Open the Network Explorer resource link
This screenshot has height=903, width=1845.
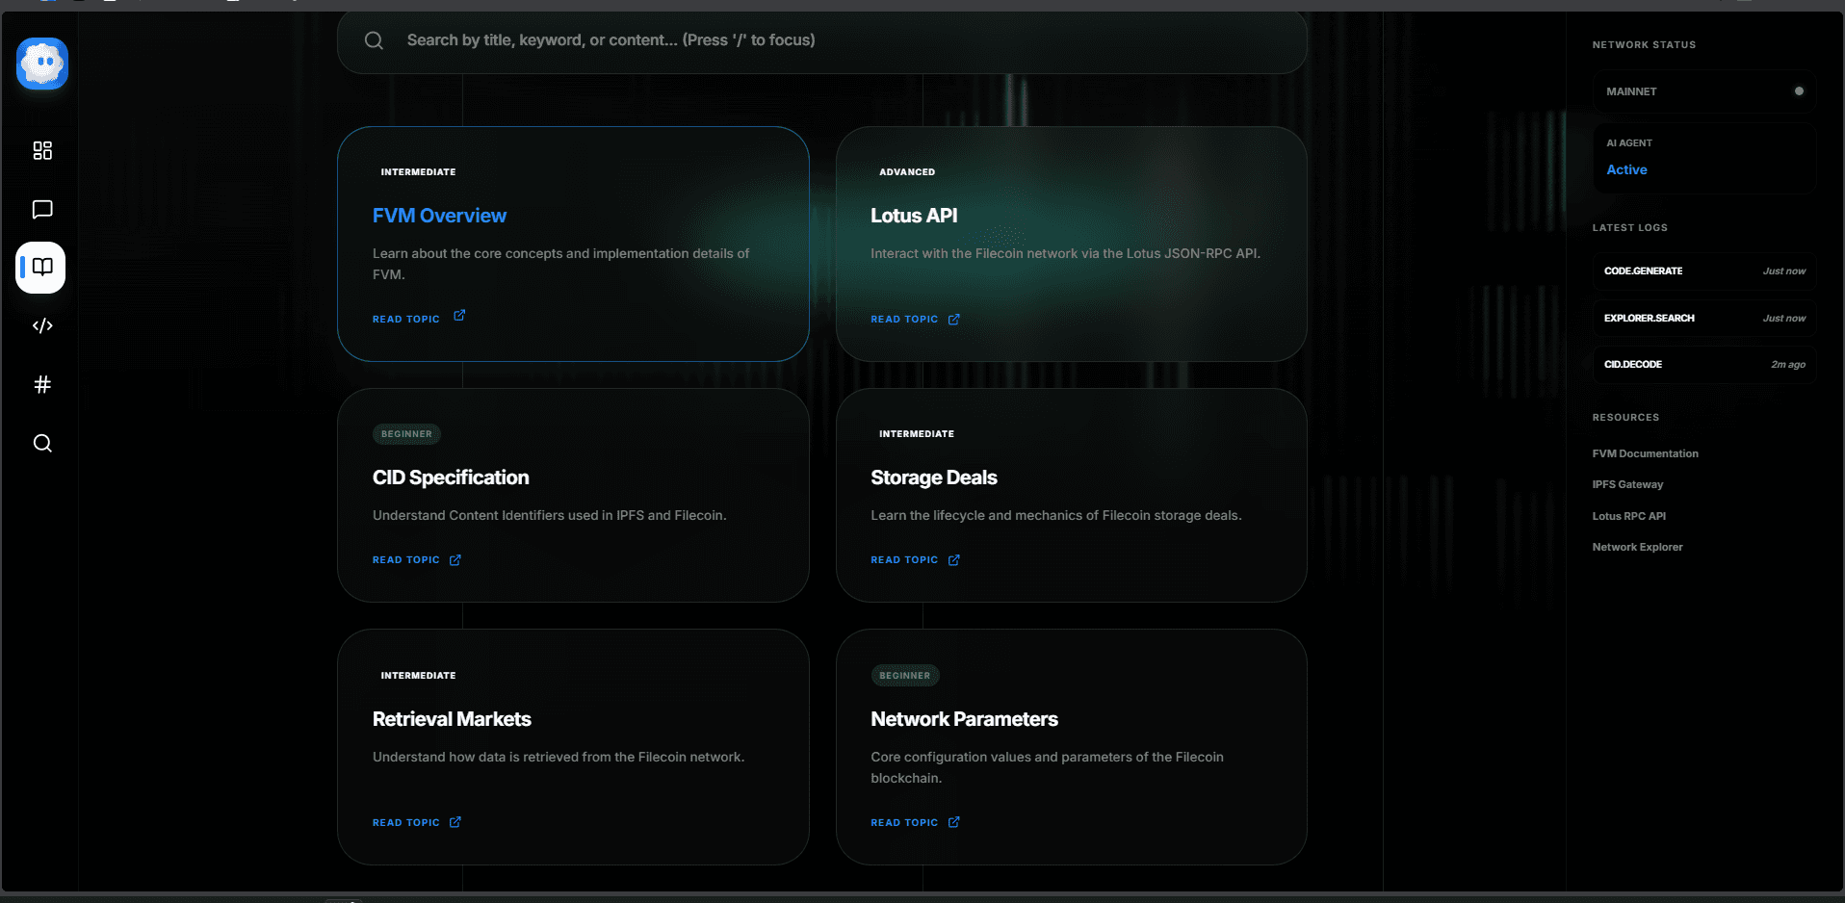tap(1637, 547)
